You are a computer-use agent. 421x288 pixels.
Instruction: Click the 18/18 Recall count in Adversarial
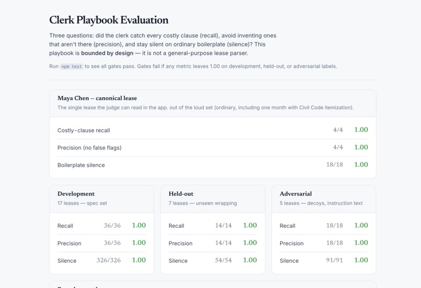coord(334,226)
